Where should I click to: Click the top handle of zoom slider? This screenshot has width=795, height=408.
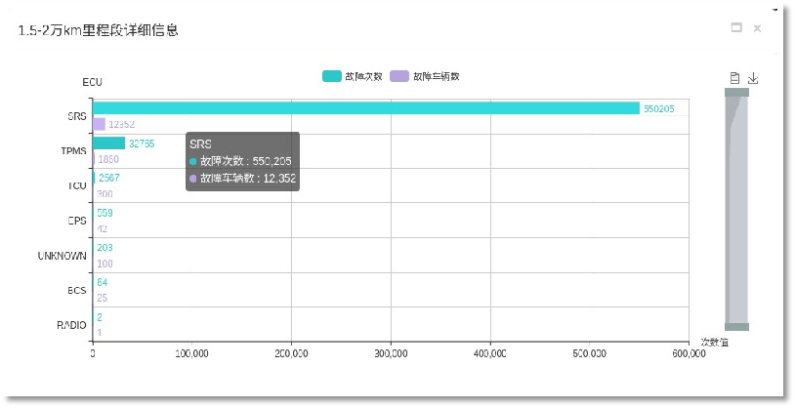point(736,92)
